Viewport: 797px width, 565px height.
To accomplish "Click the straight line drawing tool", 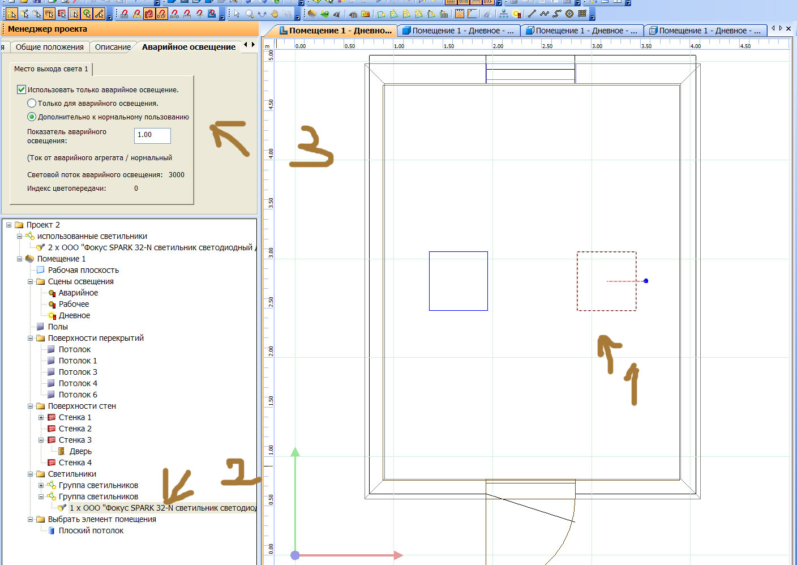I will (532, 14).
